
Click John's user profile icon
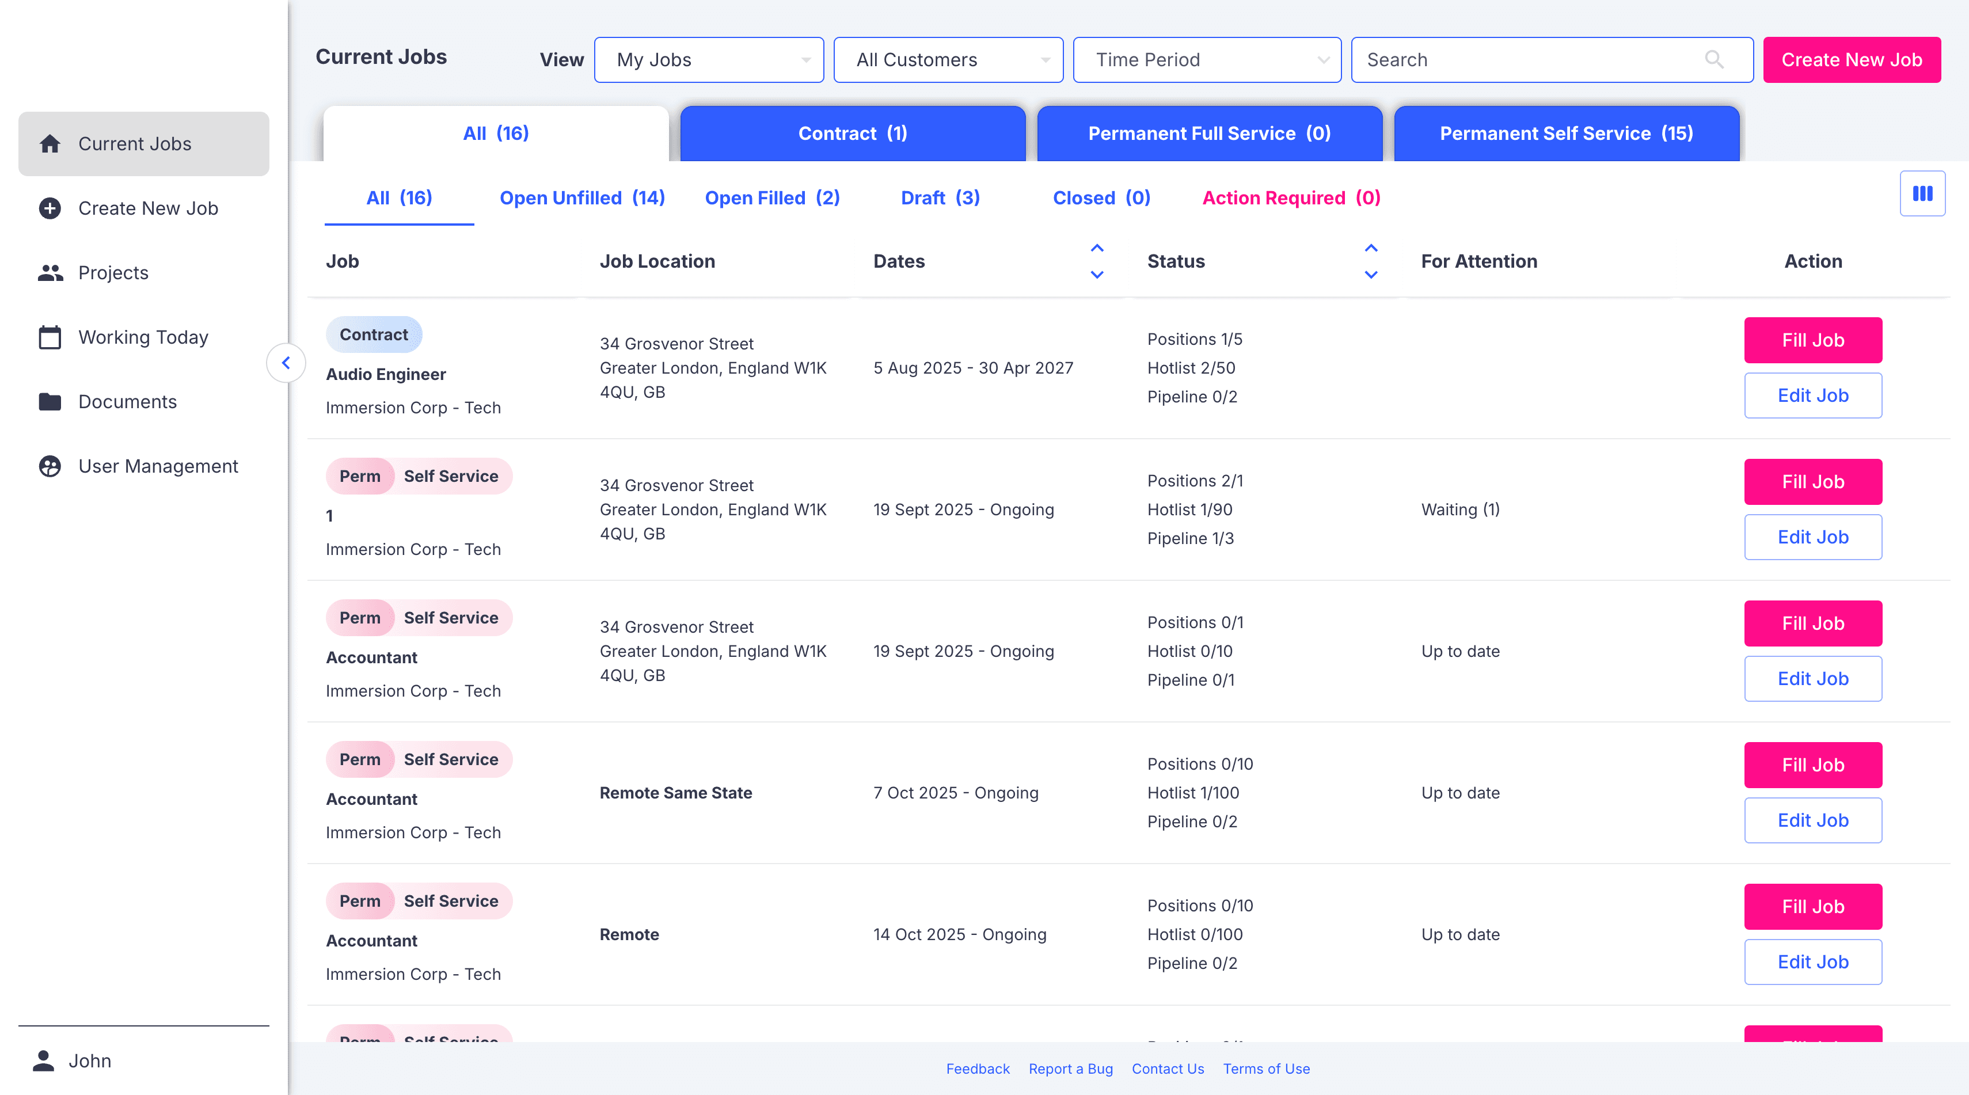coord(44,1060)
